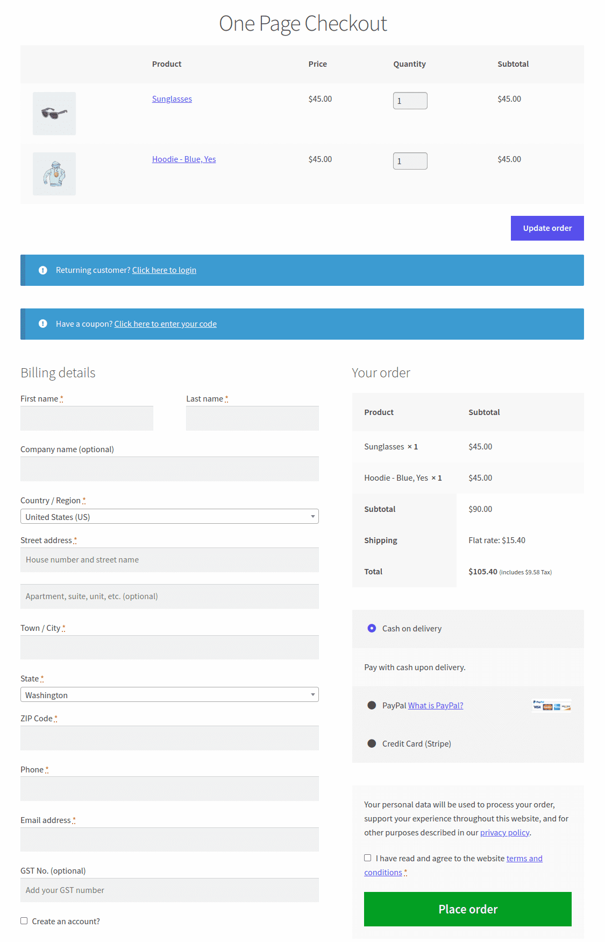
Task: Click the Pay with cash upon delivery text
Action: (415, 667)
